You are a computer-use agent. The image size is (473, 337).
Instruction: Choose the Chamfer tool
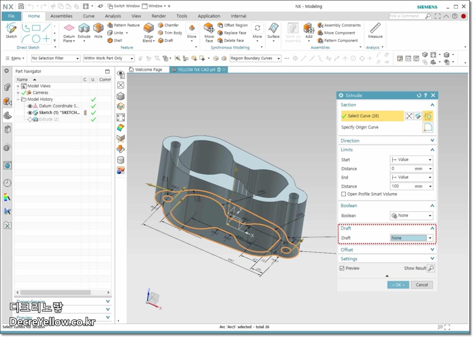click(168, 25)
